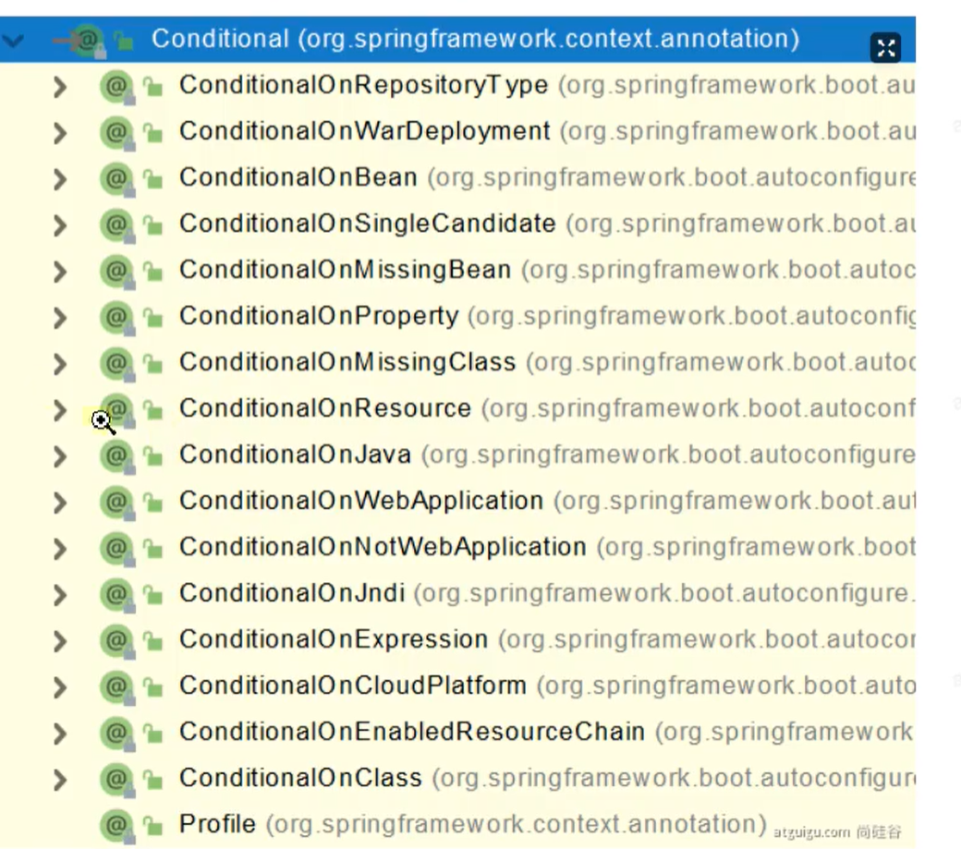Expand the ConditionalOnEnabledResourceChain node
This screenshot has width=961, height=849.
coord(59,734)
